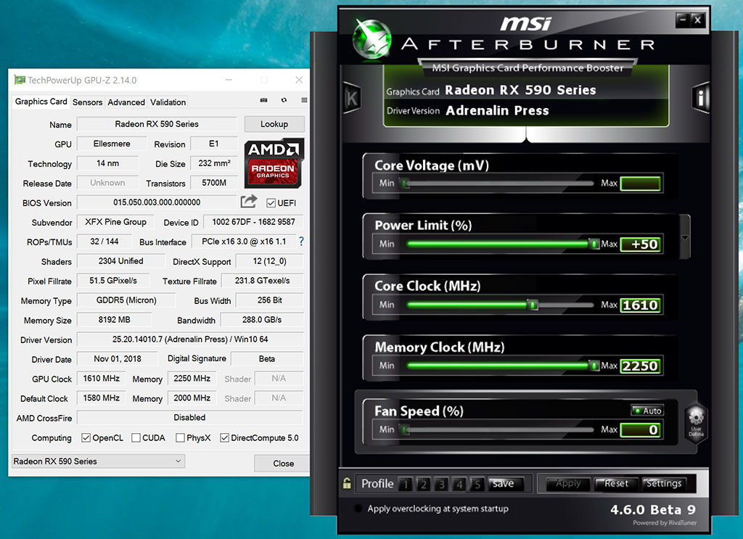
Task: Expand the Power Limit side arrow
Action: point(685,237)
